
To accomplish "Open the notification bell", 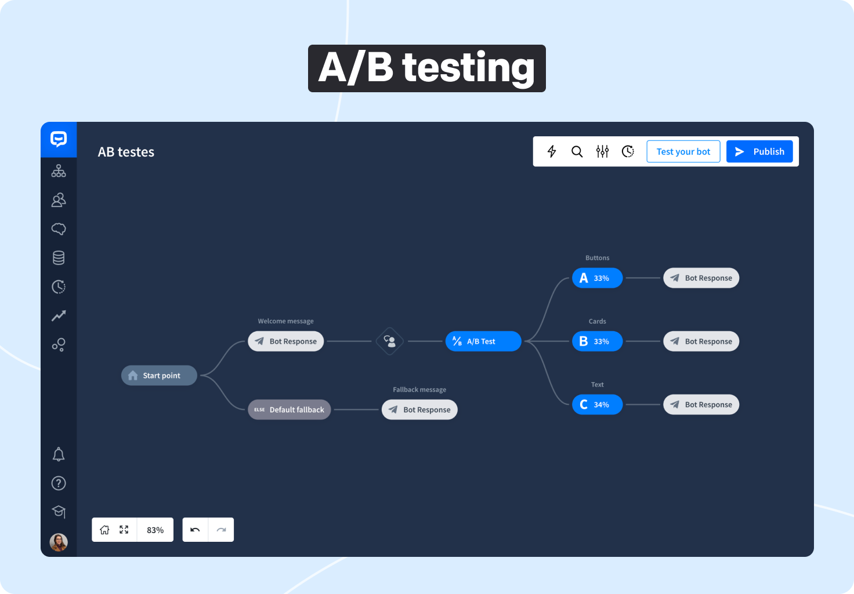I will 58,454.
